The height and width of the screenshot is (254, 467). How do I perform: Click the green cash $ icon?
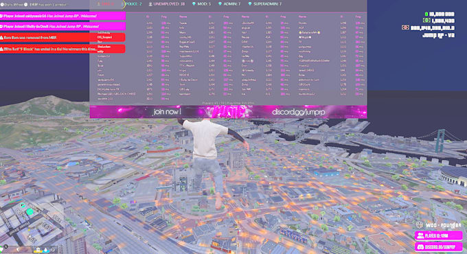(x=426, y=14)
